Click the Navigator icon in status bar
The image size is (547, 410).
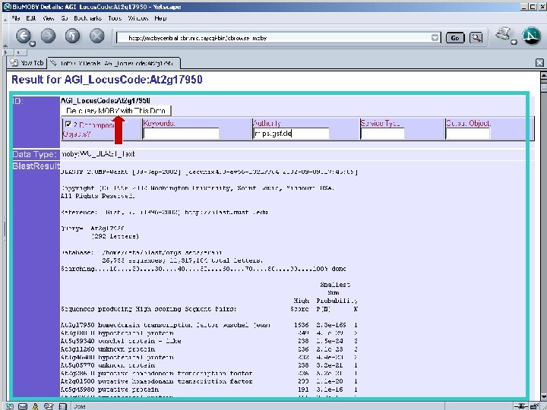pos(10,406)
